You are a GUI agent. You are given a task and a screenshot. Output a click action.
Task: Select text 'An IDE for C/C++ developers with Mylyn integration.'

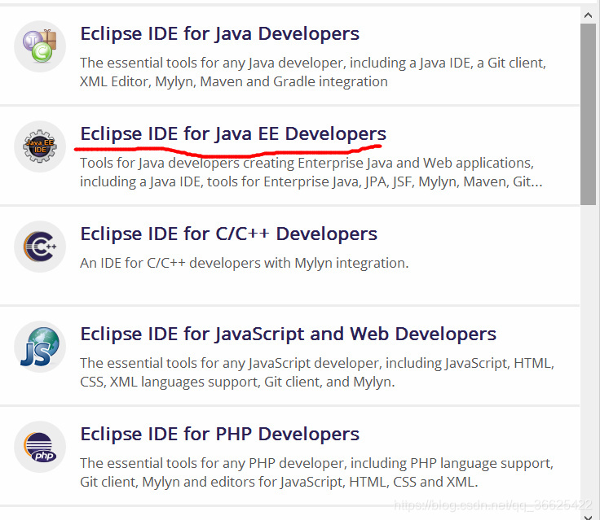(244, 263)
